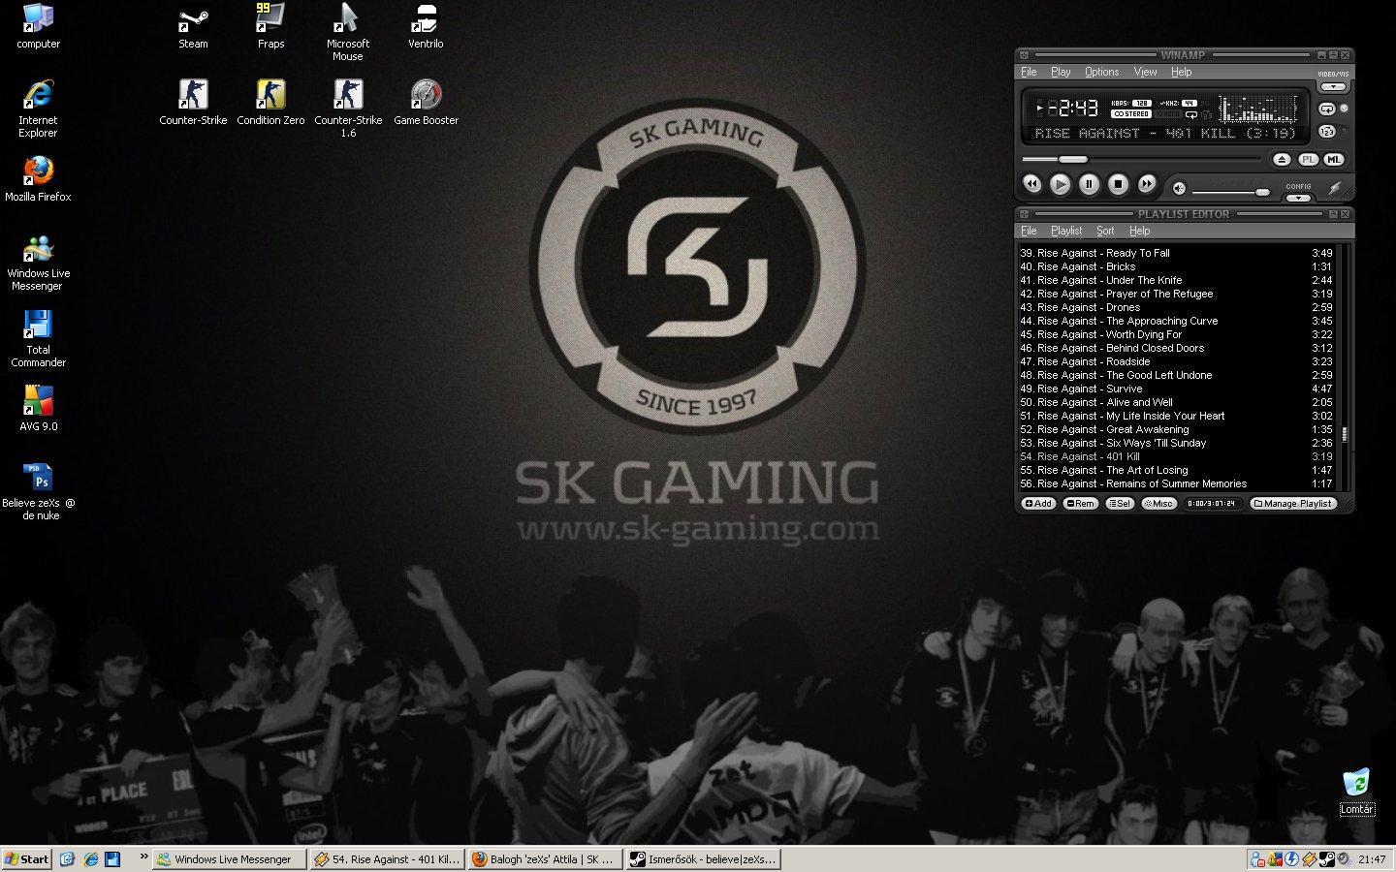Open the Steam desktop shortcut
Screen dimensions: 1396x872
[193, 27]
